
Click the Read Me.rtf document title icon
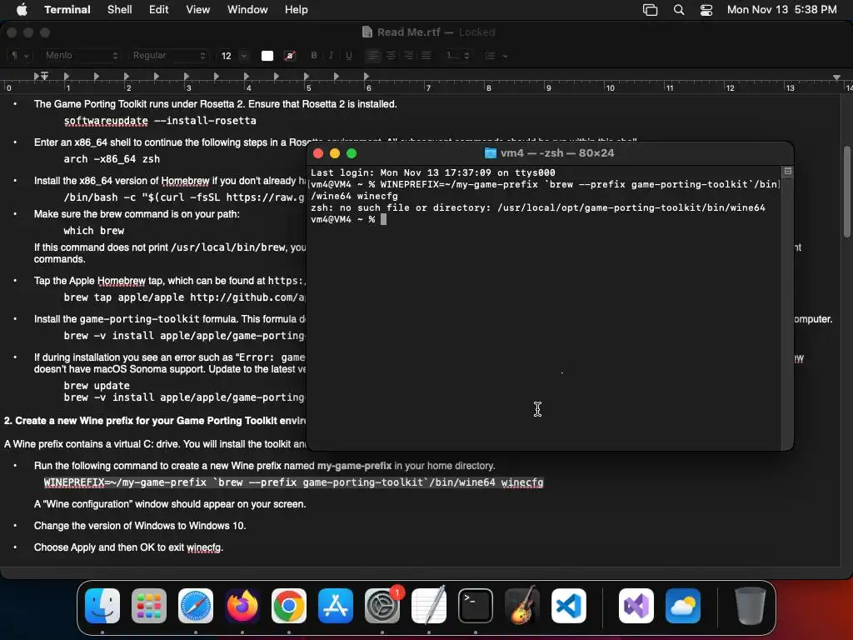tap(367, 32)
